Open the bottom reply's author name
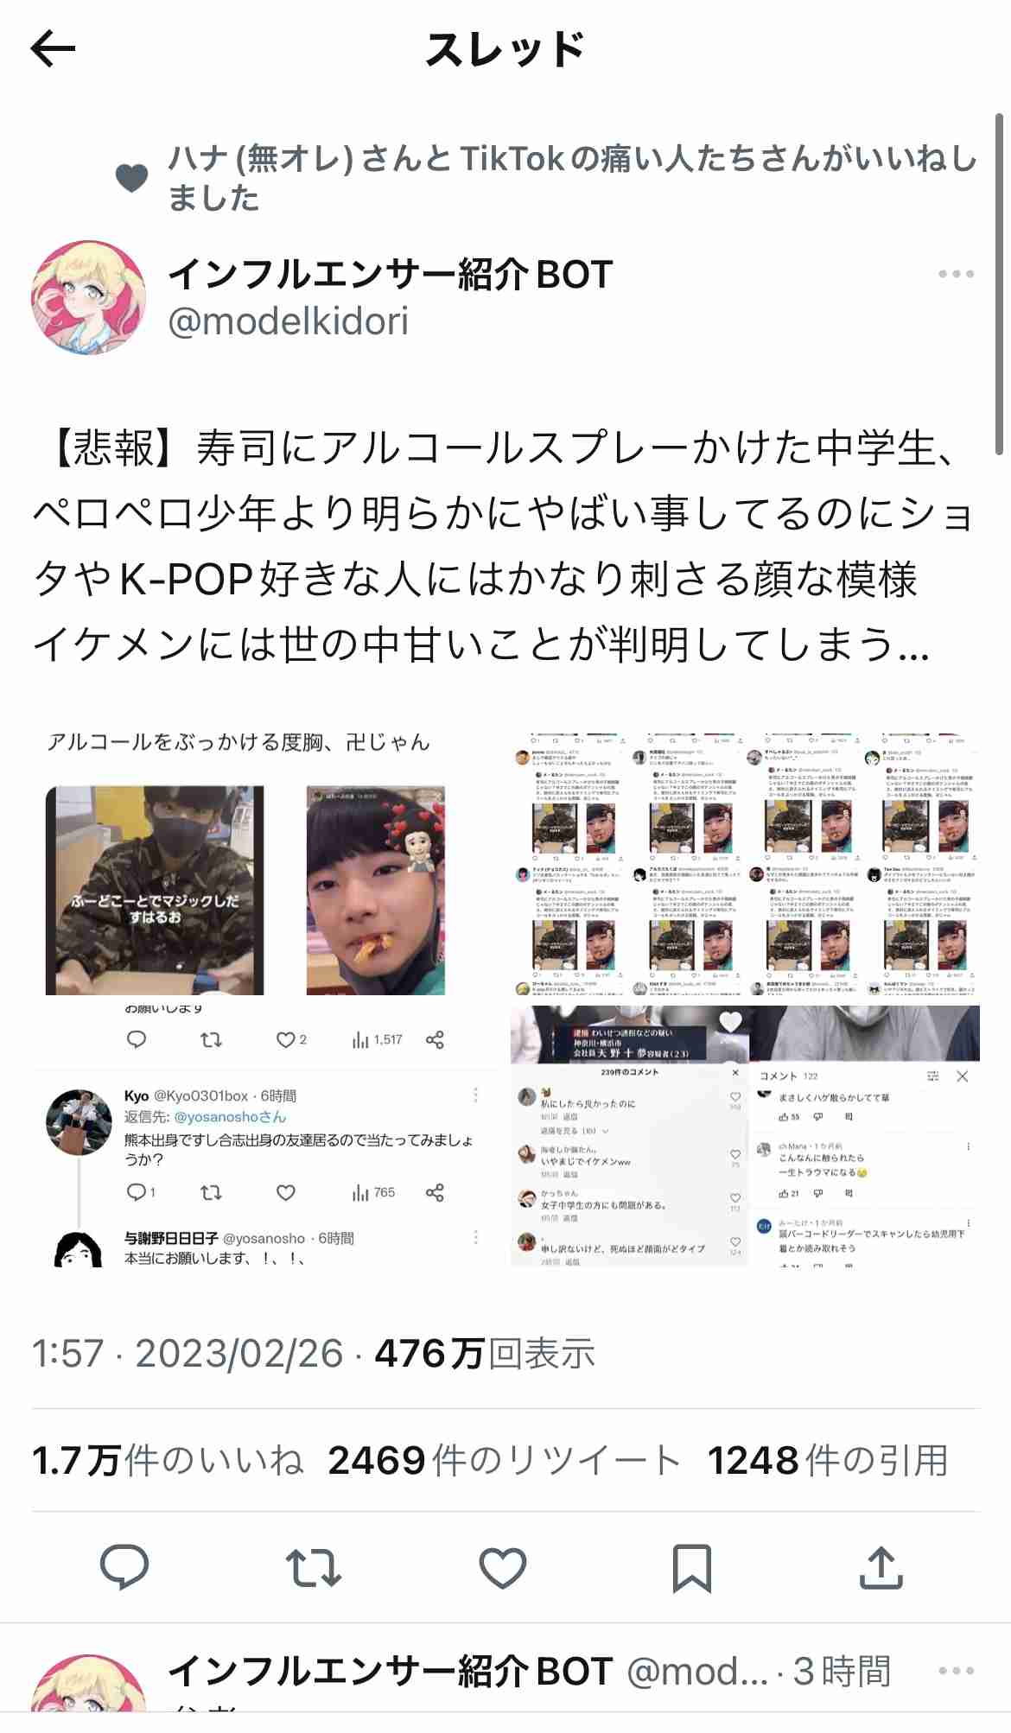Viewport: 1011px width, 1733px height. click(x=391, y=1671)
